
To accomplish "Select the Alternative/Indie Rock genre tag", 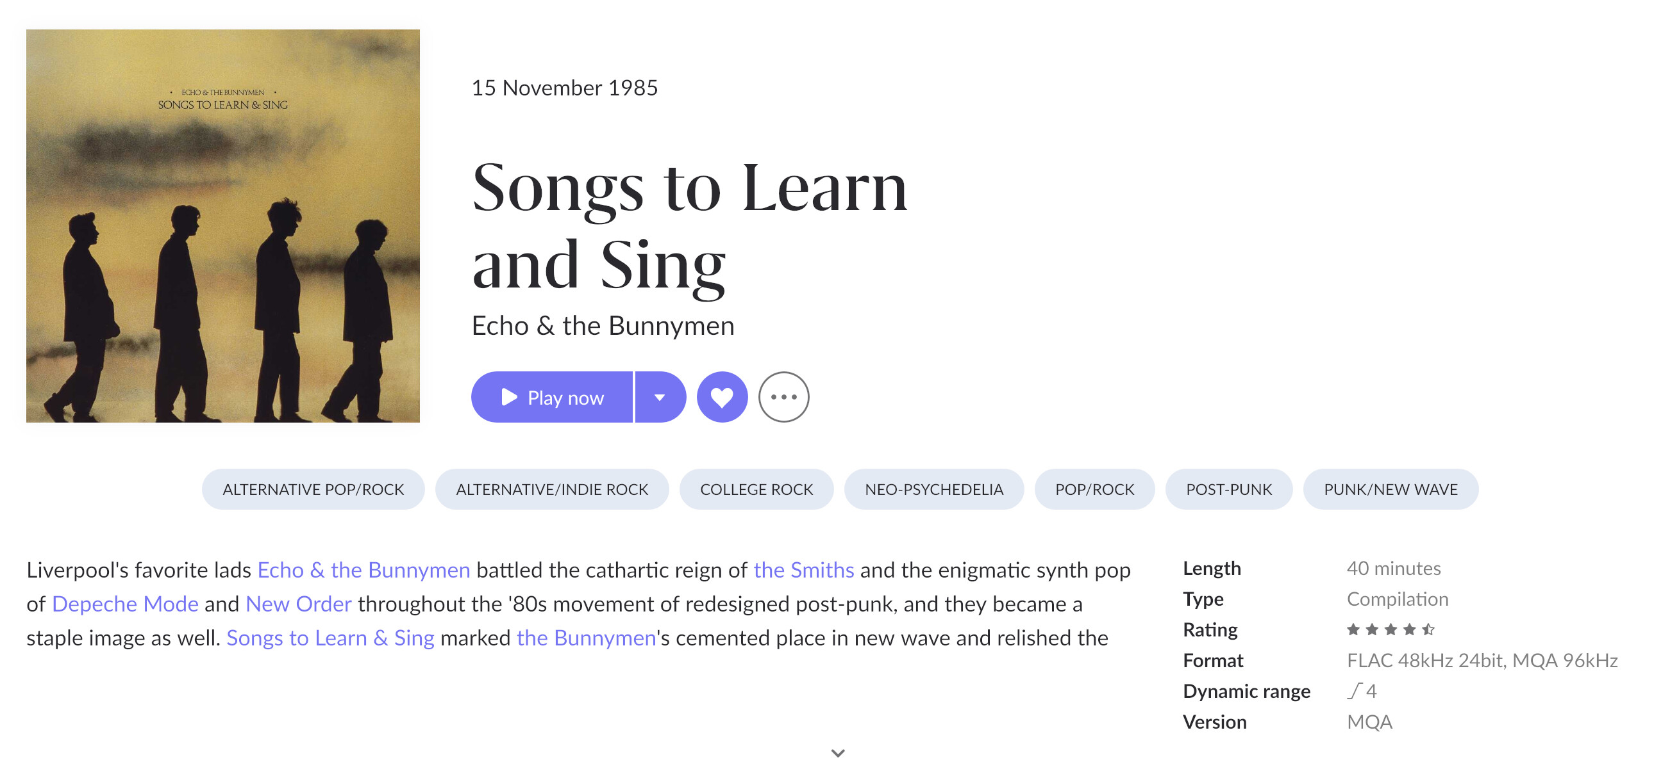I will (551, 489).
